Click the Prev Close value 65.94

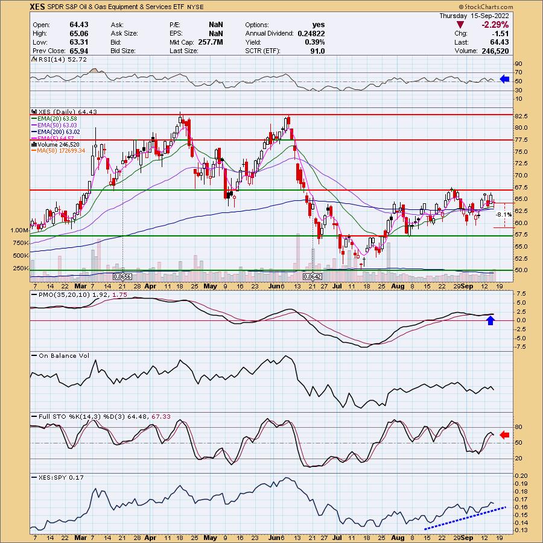point(79,51)
